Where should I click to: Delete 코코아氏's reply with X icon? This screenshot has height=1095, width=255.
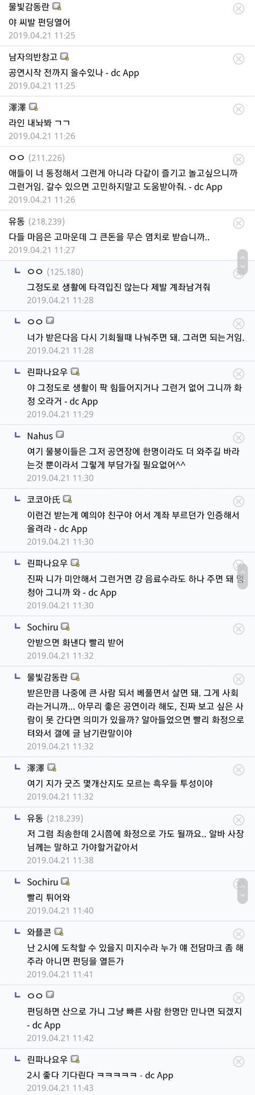(x=239, y=502)
